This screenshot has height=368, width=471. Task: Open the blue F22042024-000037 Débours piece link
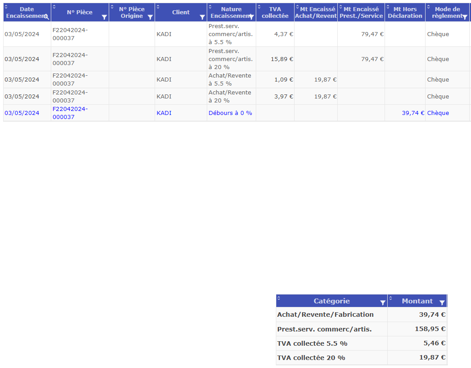point(70,113)
